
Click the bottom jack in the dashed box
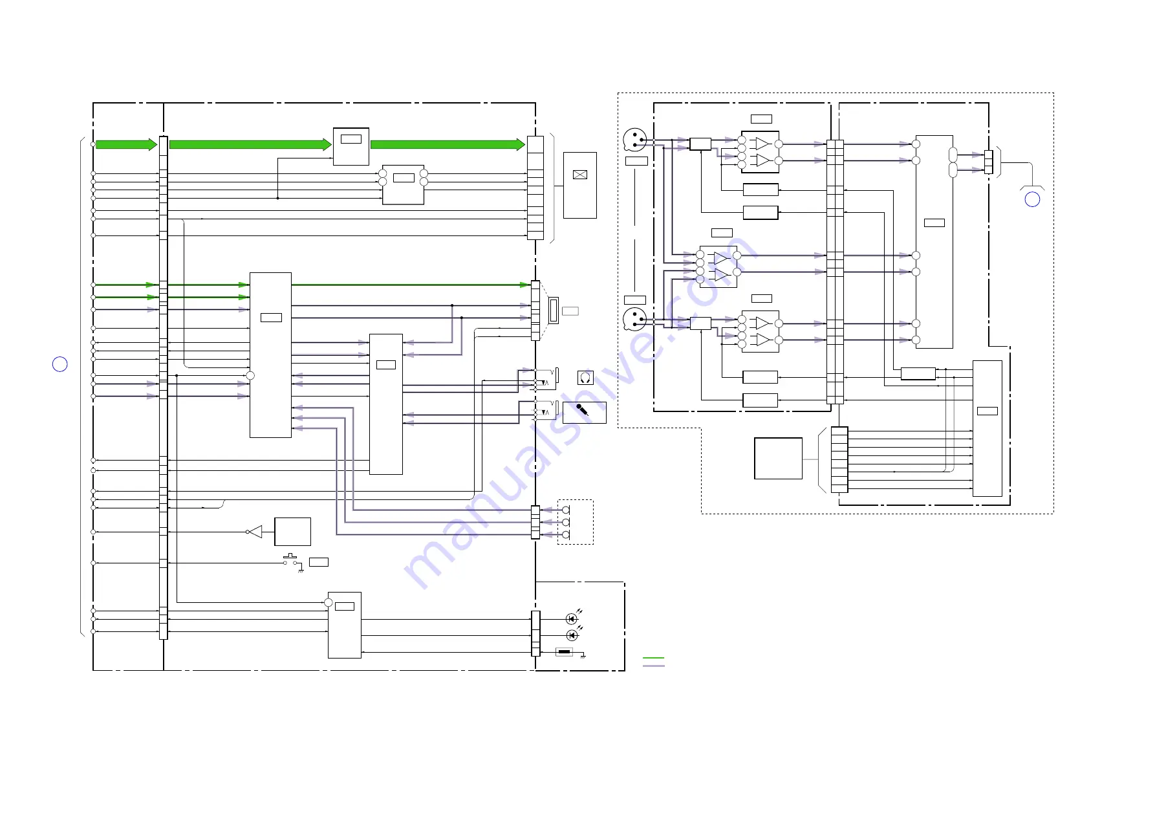566,534
